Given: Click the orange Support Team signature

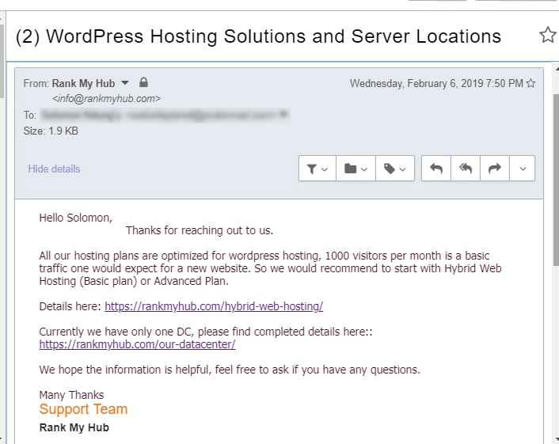Looking at the screenshot, I should pos(83,409).
